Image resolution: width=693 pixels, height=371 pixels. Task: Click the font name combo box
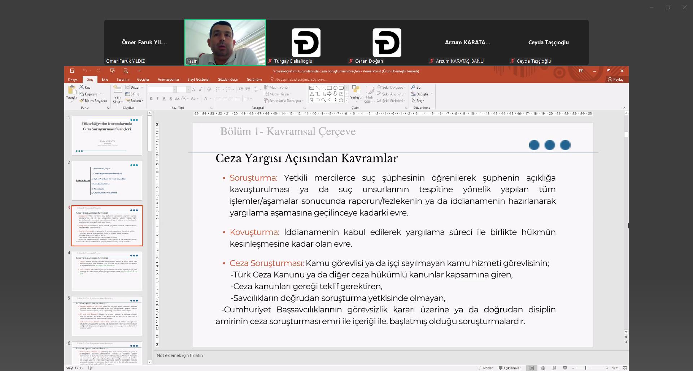[x=162, y=89]
